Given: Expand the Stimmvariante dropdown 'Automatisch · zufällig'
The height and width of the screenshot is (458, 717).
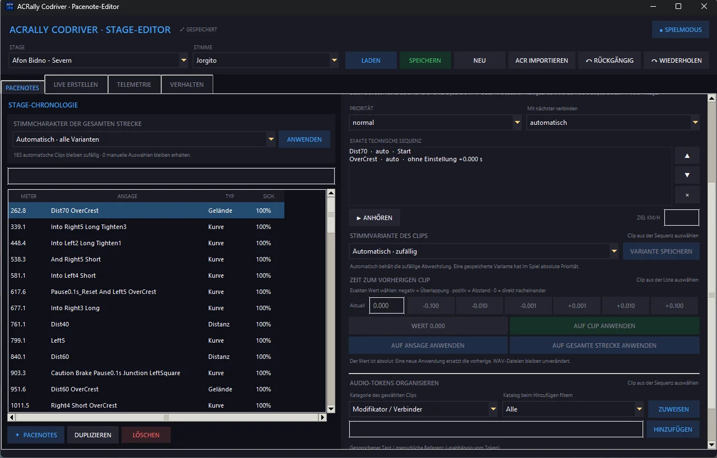Looking at the screenshot, I should [484, 251].
